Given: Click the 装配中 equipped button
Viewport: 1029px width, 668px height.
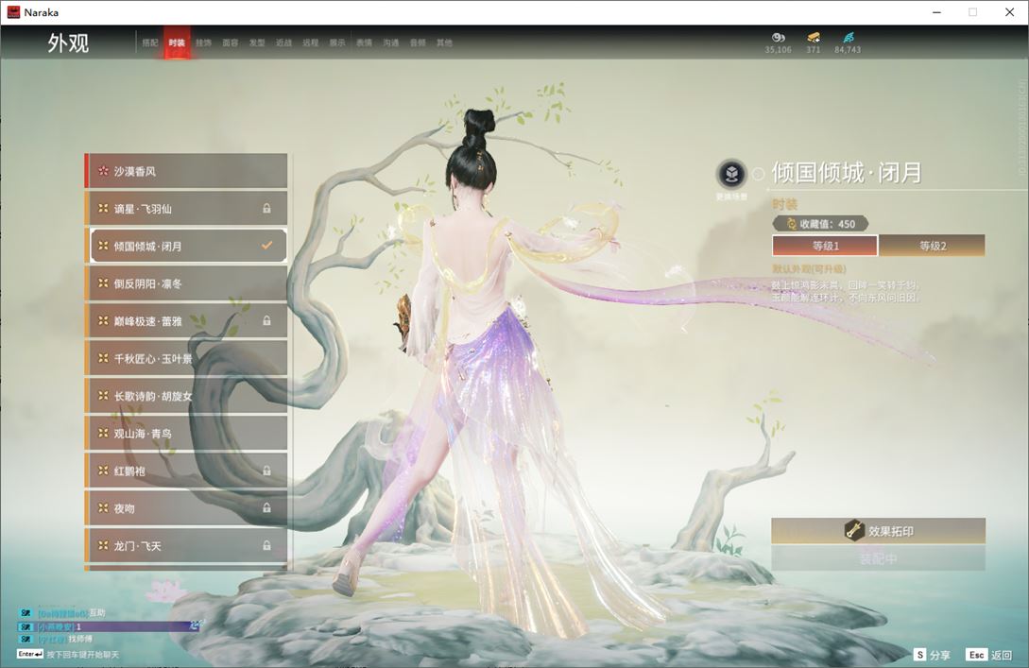Looking at the screenshot, I should click(878, 559).
